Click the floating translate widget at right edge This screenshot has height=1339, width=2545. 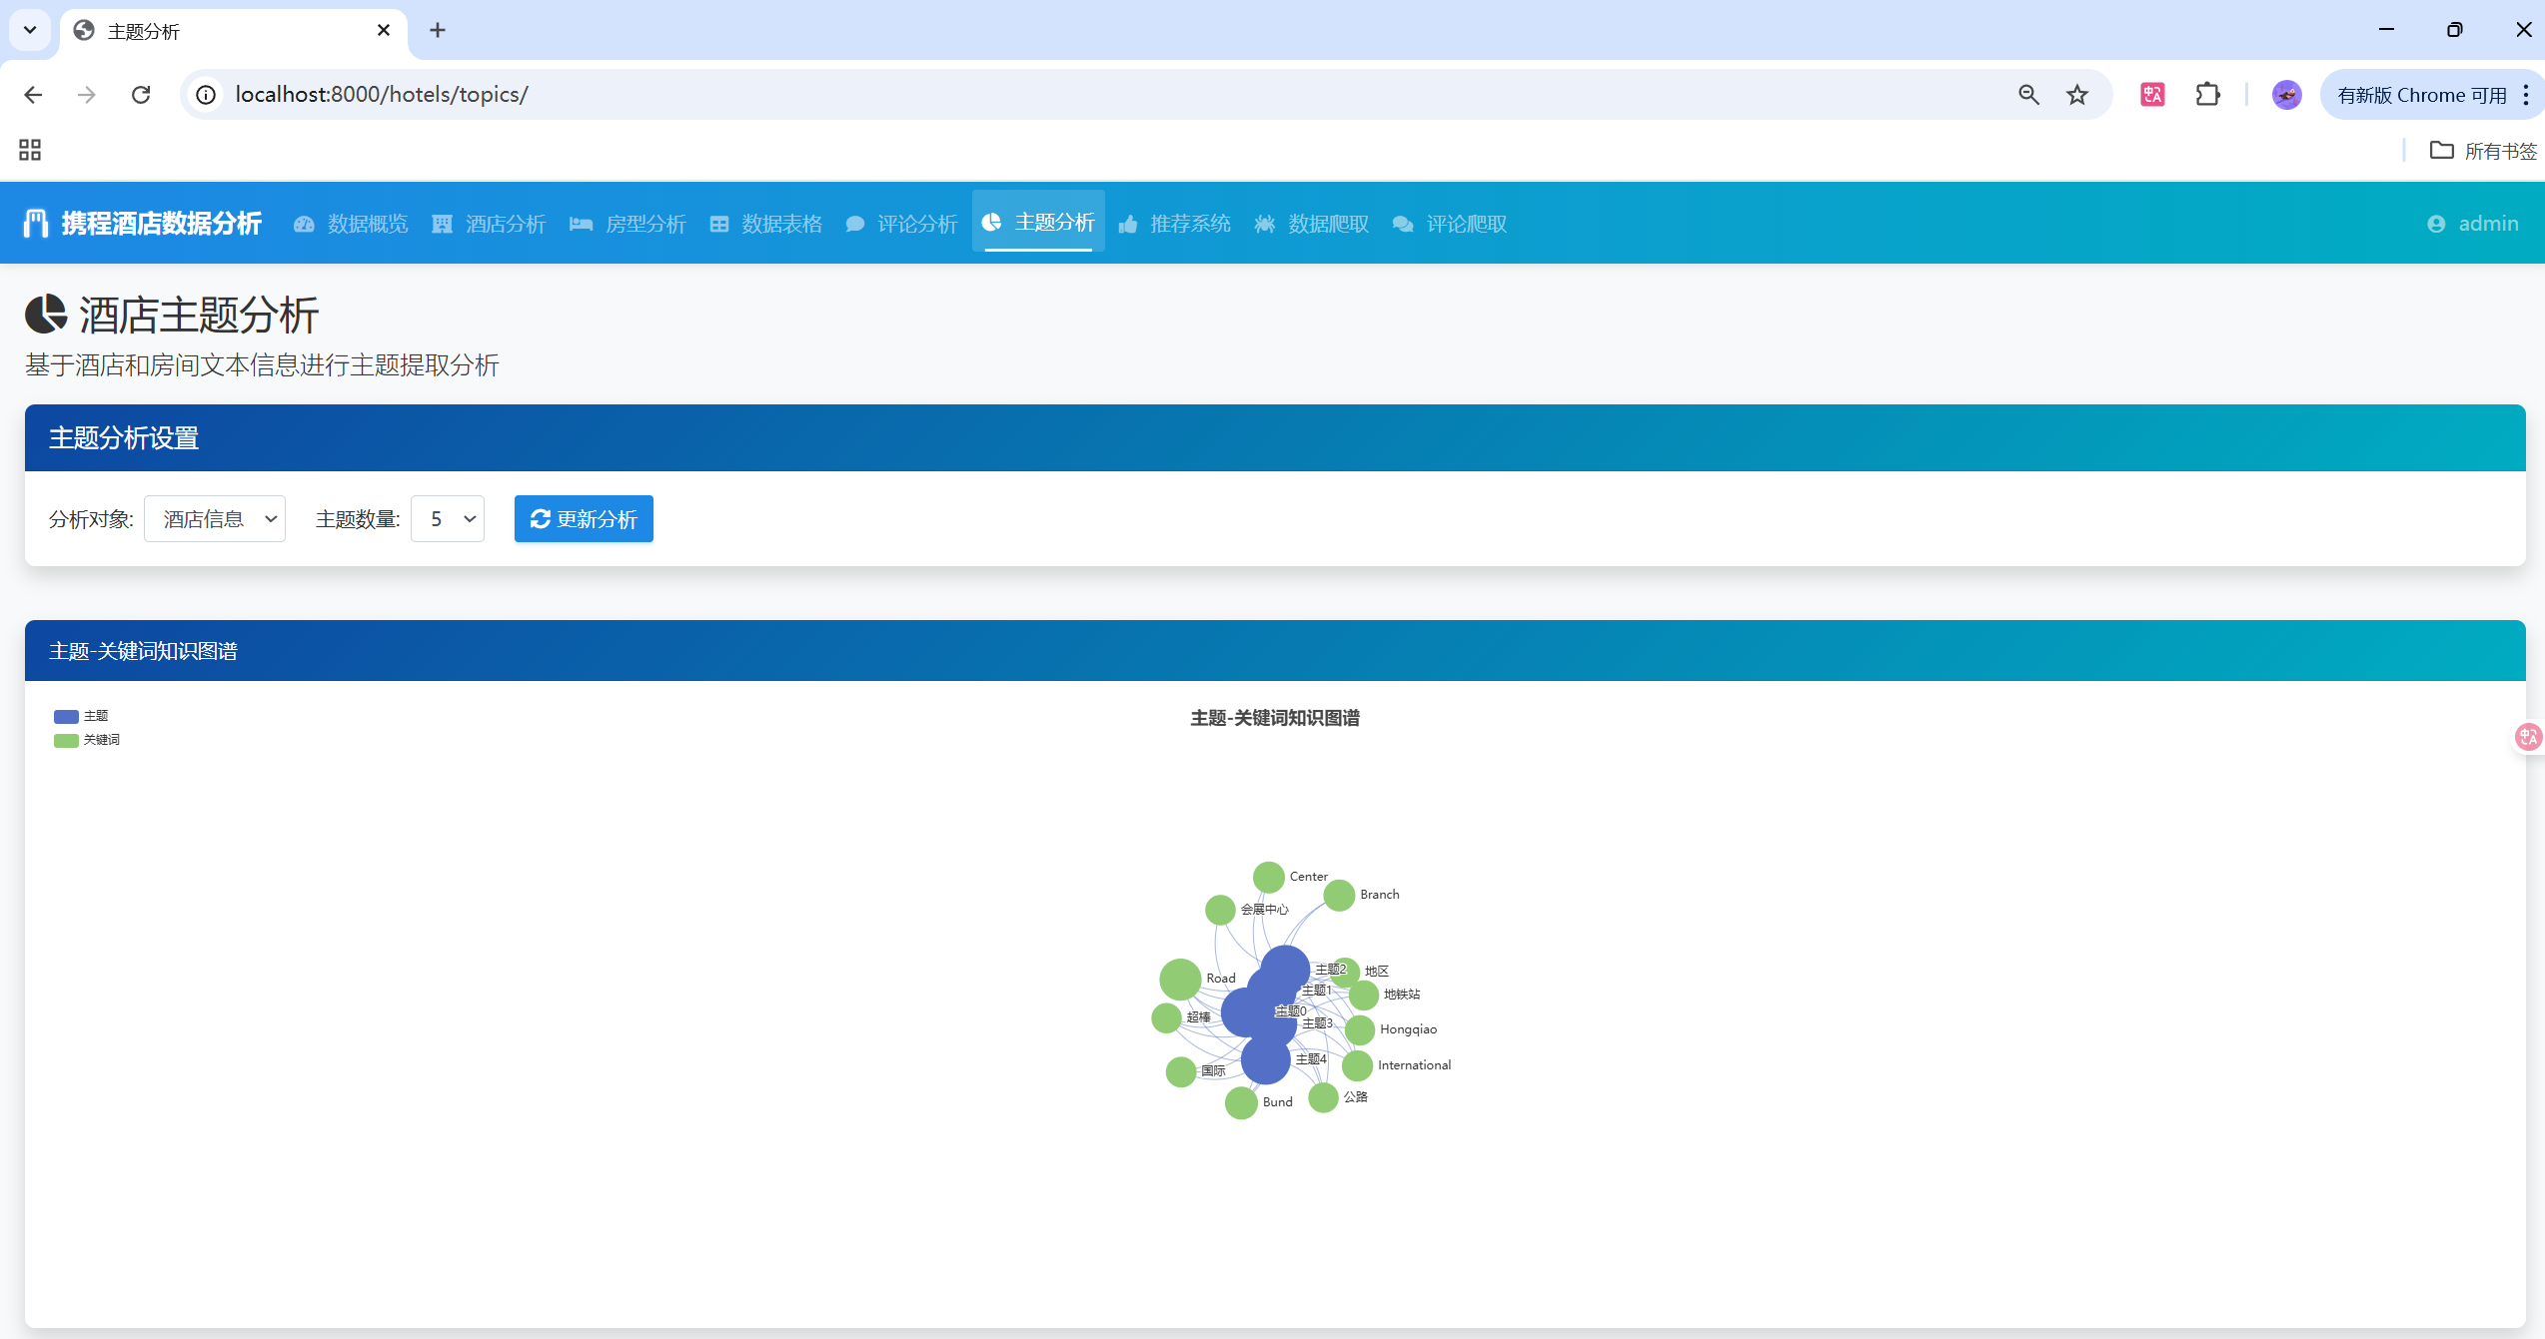(x=2528, y=737)
